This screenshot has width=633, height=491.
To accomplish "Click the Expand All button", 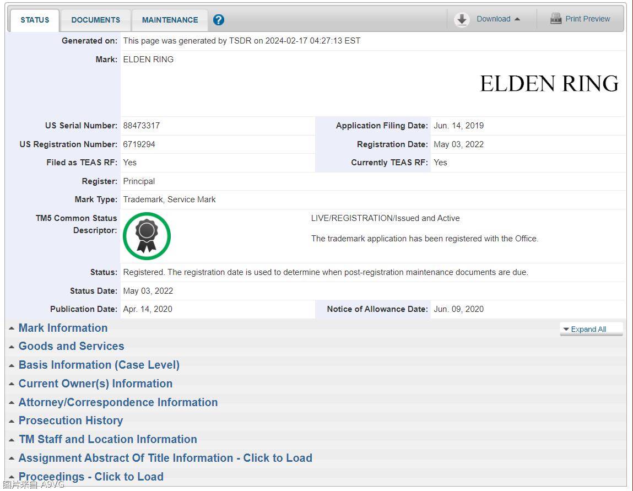I will [591, 330].
